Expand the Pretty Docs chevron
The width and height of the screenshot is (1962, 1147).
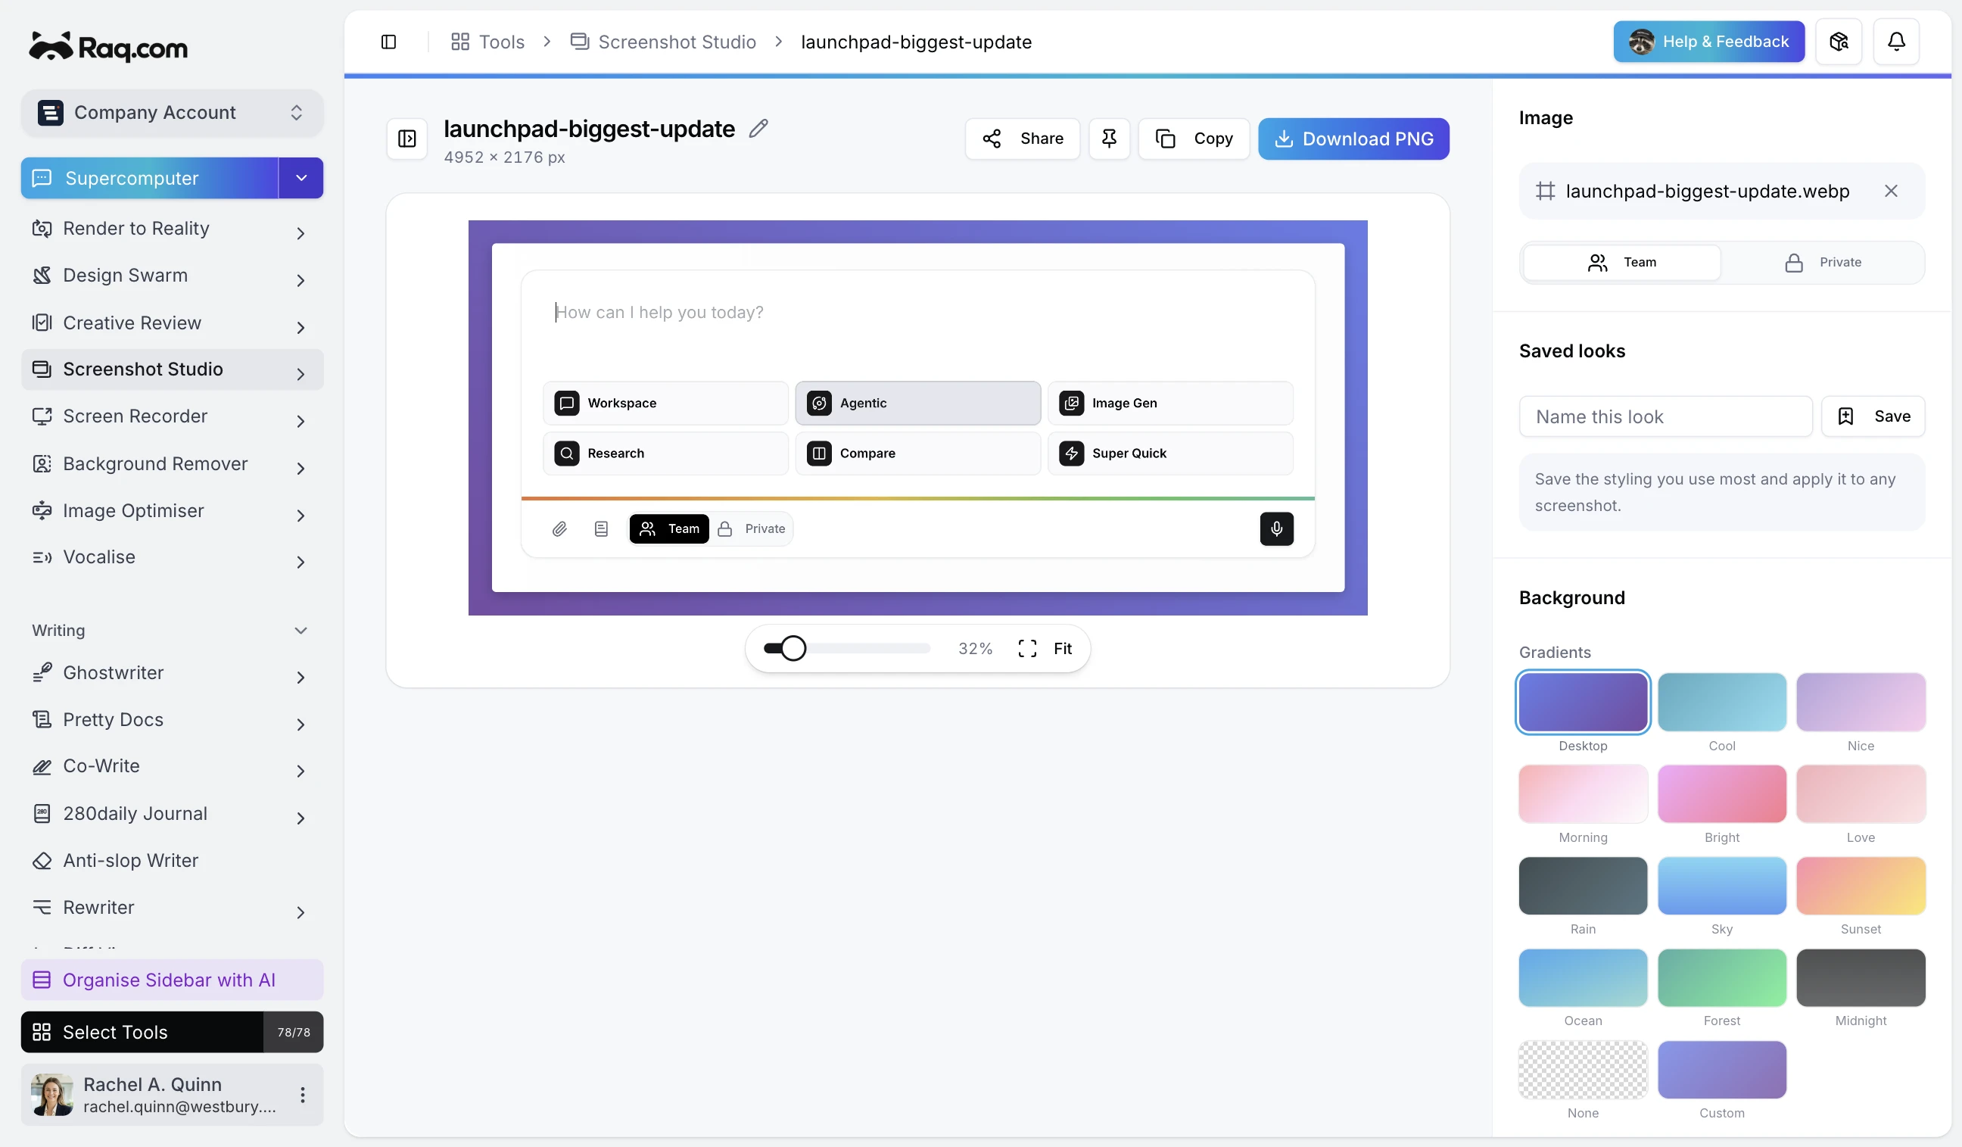[301, 725]
